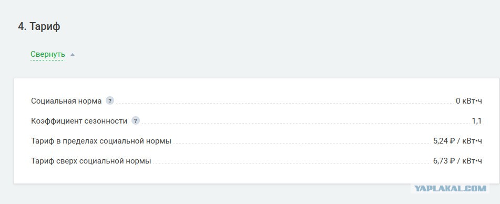Open the YAPLAKAL.COM watermark link
The width and height of the screenshot is (500, 204).
(x=450, y=188)
